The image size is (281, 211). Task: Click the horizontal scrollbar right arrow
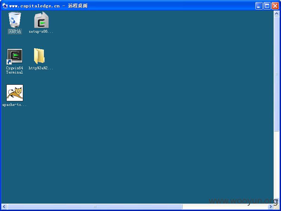pyautogui.click(x=271, y=206)
